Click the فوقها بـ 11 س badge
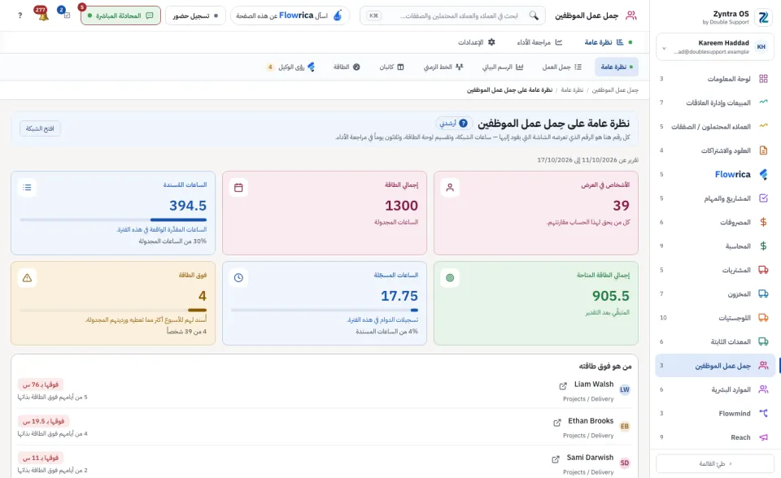 click(x=41, y=458)
